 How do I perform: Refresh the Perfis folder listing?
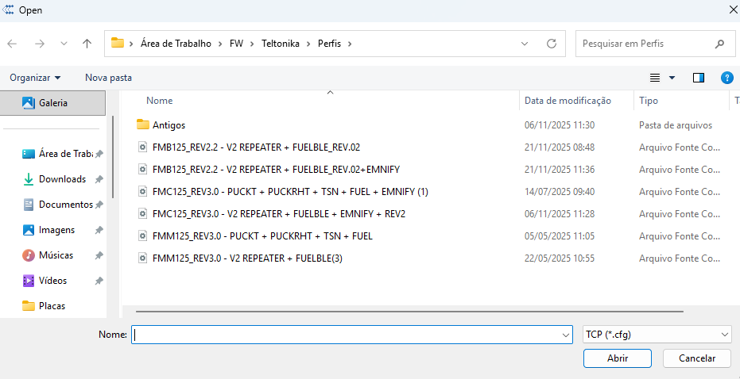pyautogui.click(x=552, y=44)
